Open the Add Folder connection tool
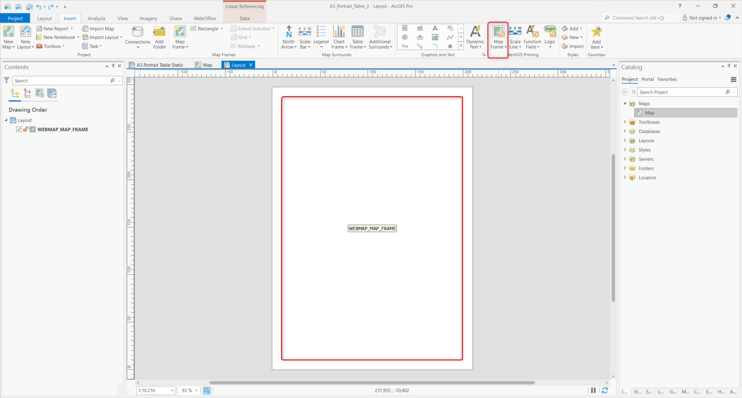The width and height of the screenshot is (742, 398). coord(159,37)
